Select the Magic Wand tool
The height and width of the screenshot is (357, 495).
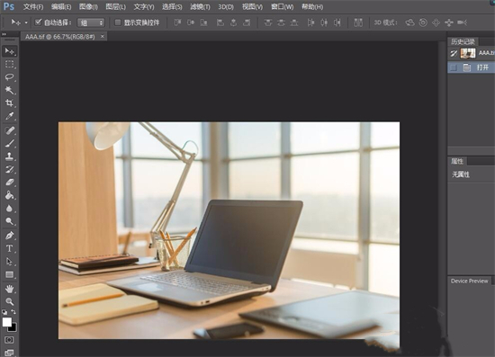point(10,90)
